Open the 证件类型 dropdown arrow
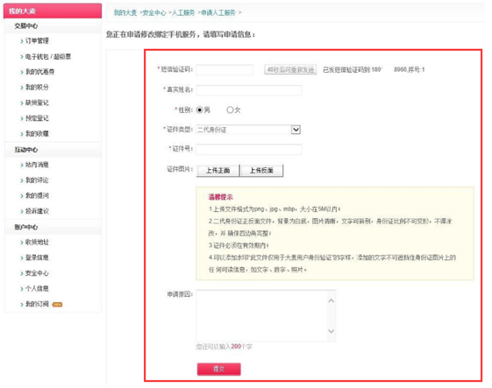The height and width of the screenshot is (388, 492). [x=296, y=130]
